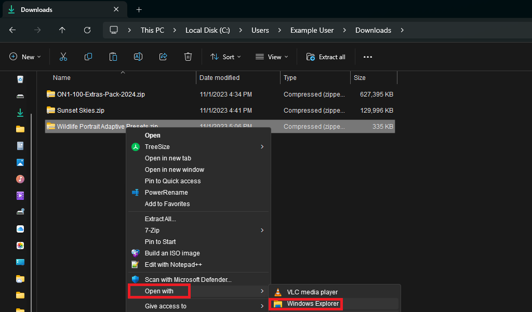Click the Copy icon in toolbar
Viewport: 532px width, 312px height.
pyautogui.click(x=88, y=57)
